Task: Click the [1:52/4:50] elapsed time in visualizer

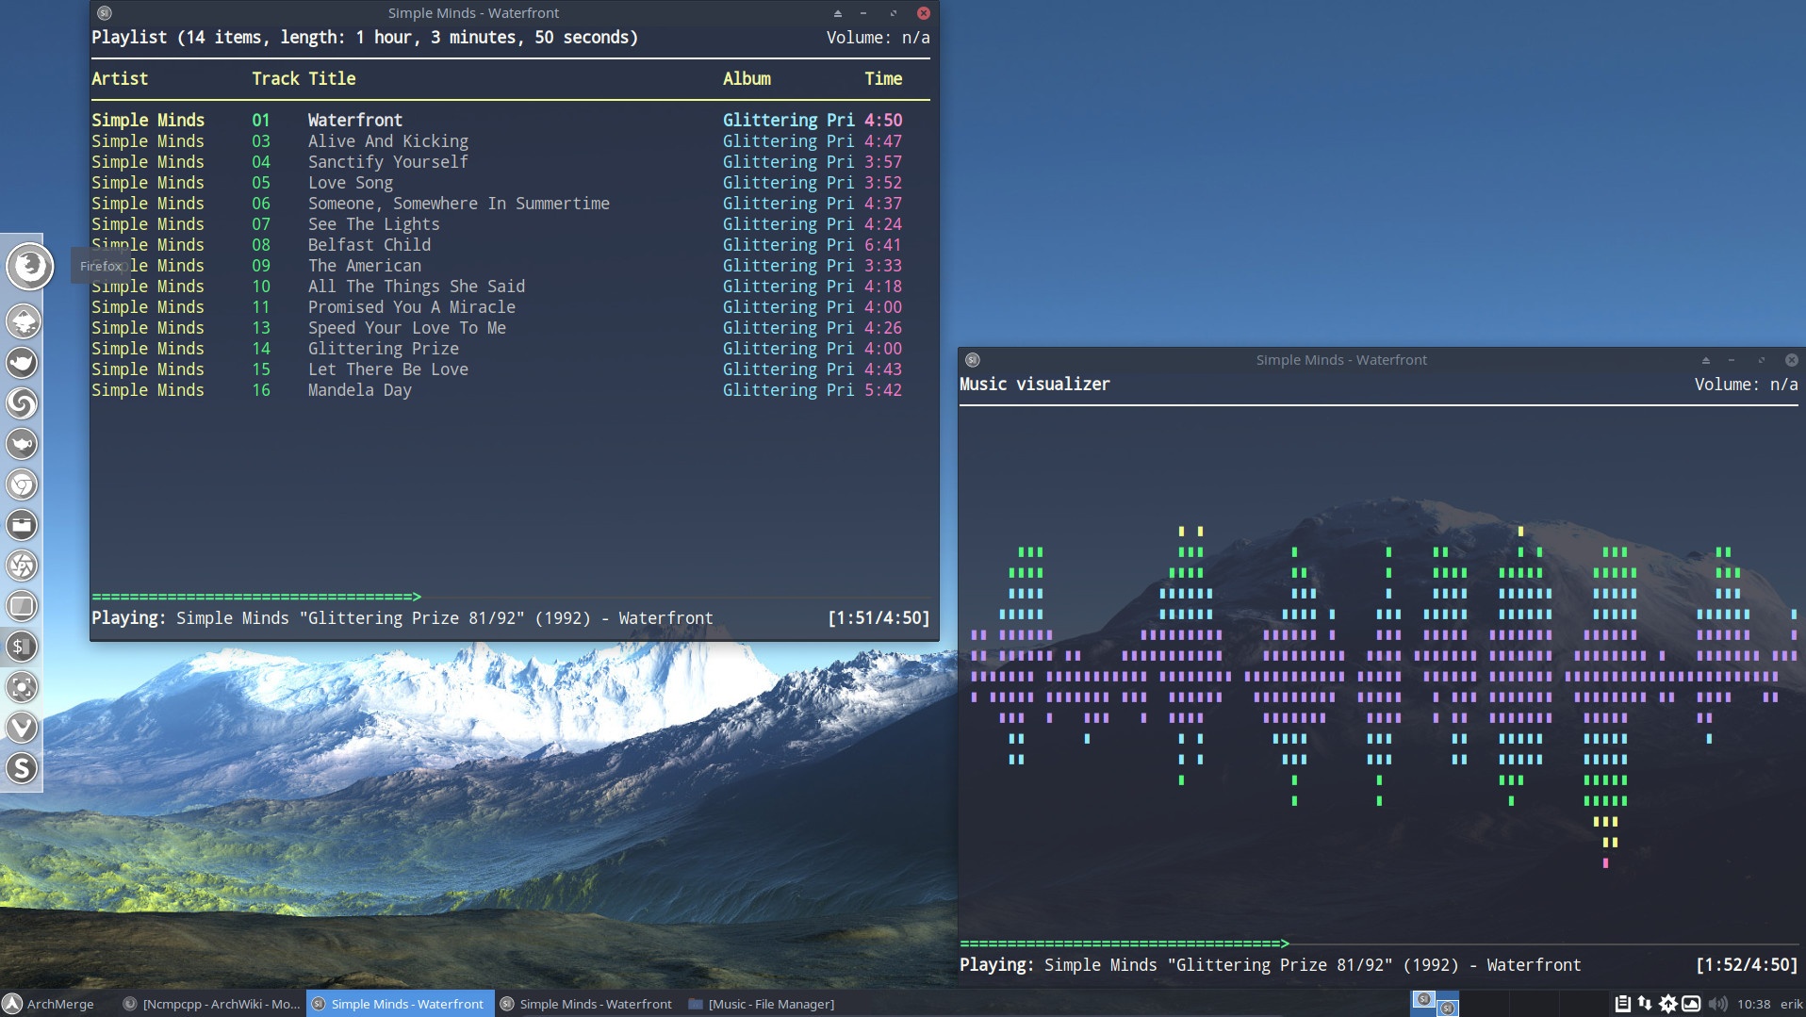Action: (1747, 965)
